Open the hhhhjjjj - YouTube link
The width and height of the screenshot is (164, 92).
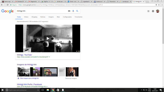click(x=24, y=55)
